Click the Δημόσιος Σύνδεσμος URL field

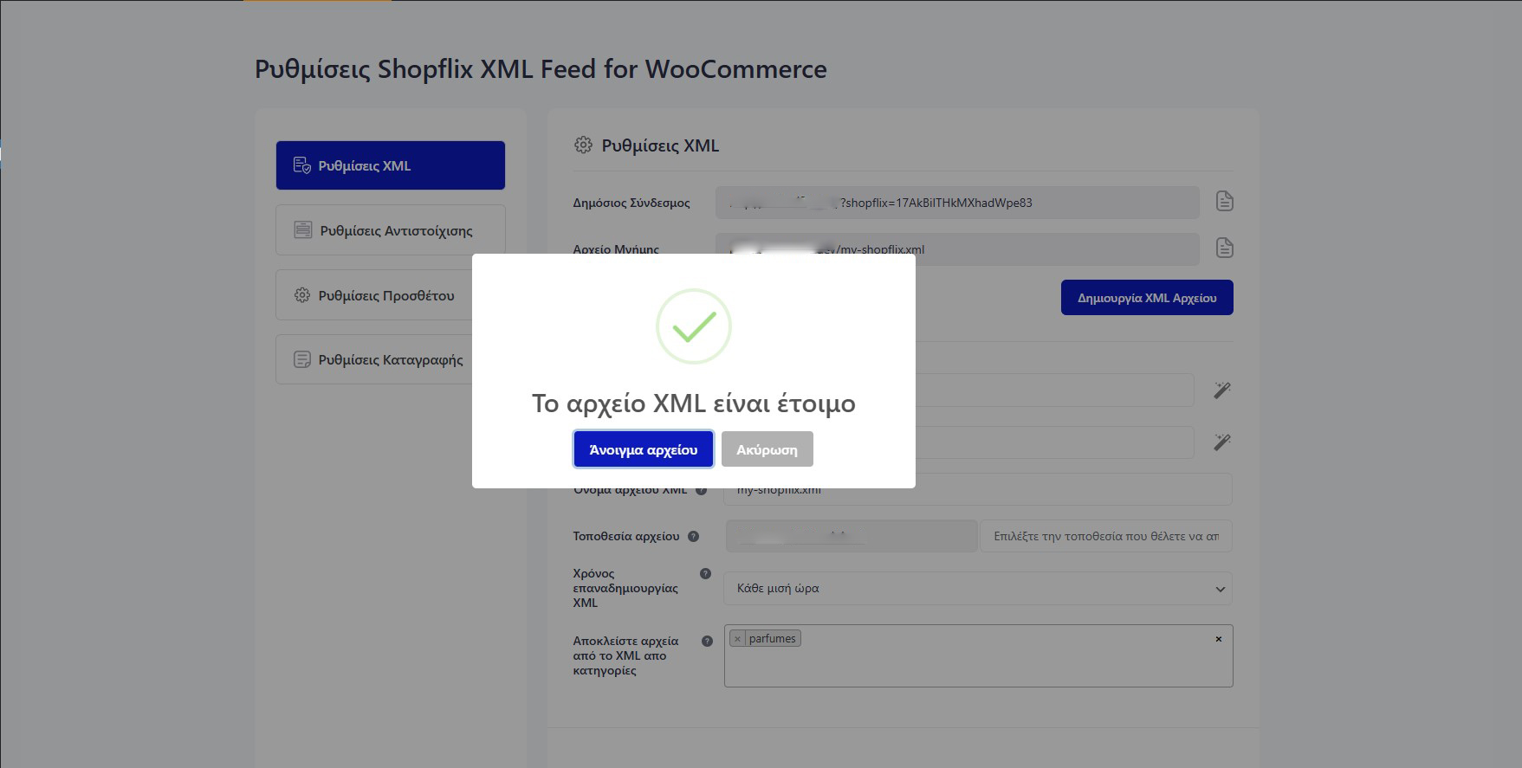(x=956, y=203)
